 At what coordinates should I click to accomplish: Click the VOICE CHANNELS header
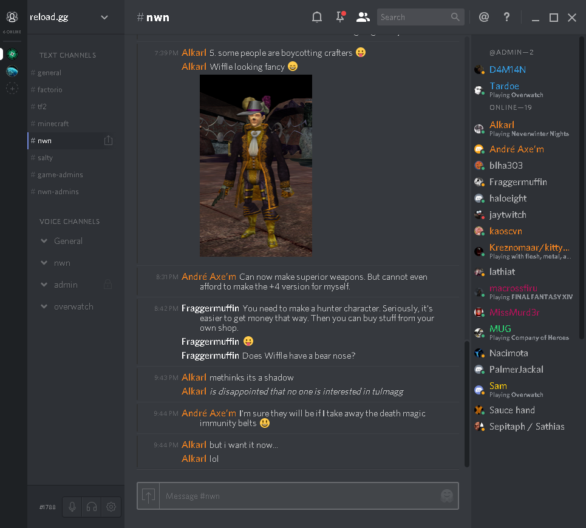(x=69, y=222)
